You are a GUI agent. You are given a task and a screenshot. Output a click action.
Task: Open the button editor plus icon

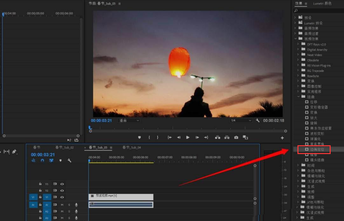pyautogui.click(x=282, y=138)
